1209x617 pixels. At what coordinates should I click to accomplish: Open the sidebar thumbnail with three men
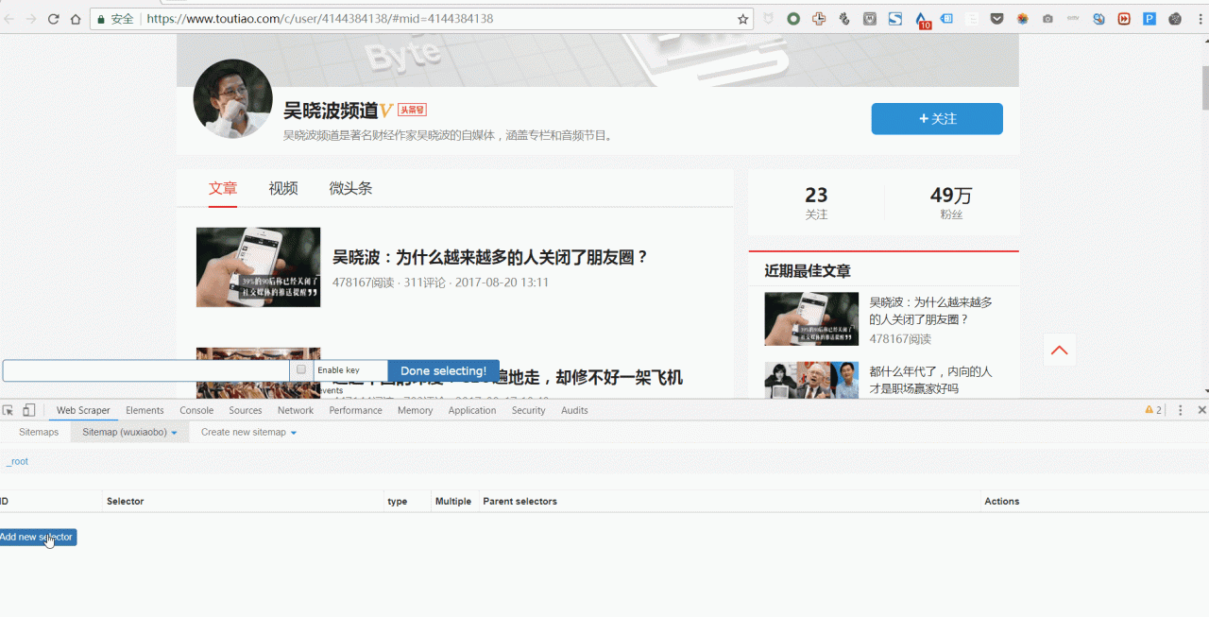click(811, 381)
